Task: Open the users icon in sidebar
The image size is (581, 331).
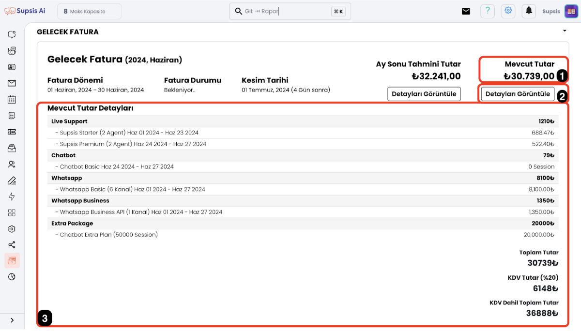Action: pyautogui.click(x=12, y=164)
